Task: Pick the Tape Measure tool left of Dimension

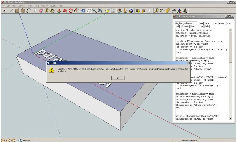Action: coord(157,11)
